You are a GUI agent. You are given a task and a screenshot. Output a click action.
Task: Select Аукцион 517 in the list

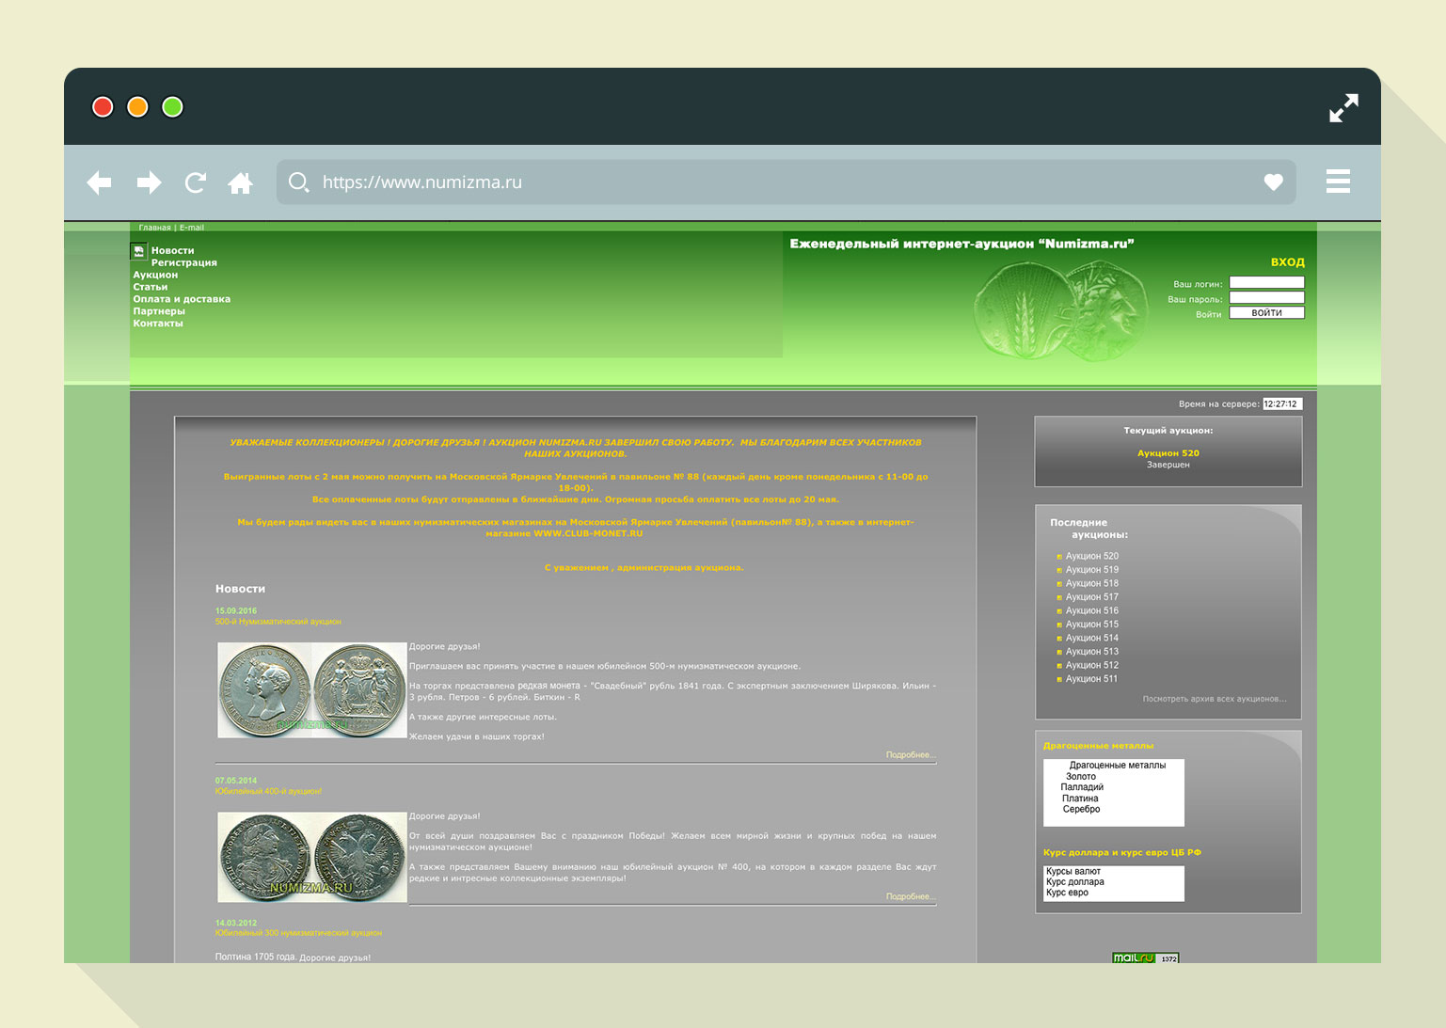(x=1092, y=597)
